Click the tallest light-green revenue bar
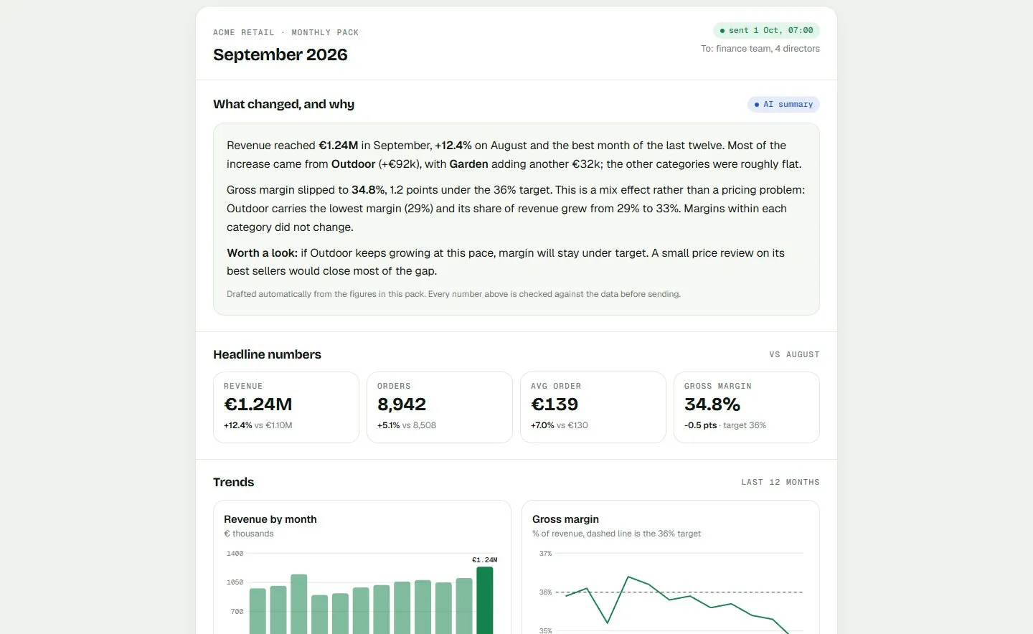1033x634 pixels. pos(299,604)
